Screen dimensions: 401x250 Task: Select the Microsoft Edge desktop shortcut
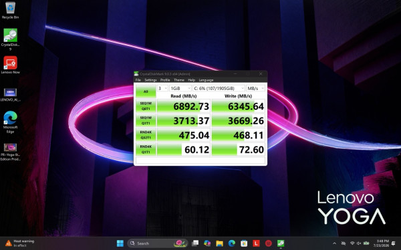[x=10, y=122]
